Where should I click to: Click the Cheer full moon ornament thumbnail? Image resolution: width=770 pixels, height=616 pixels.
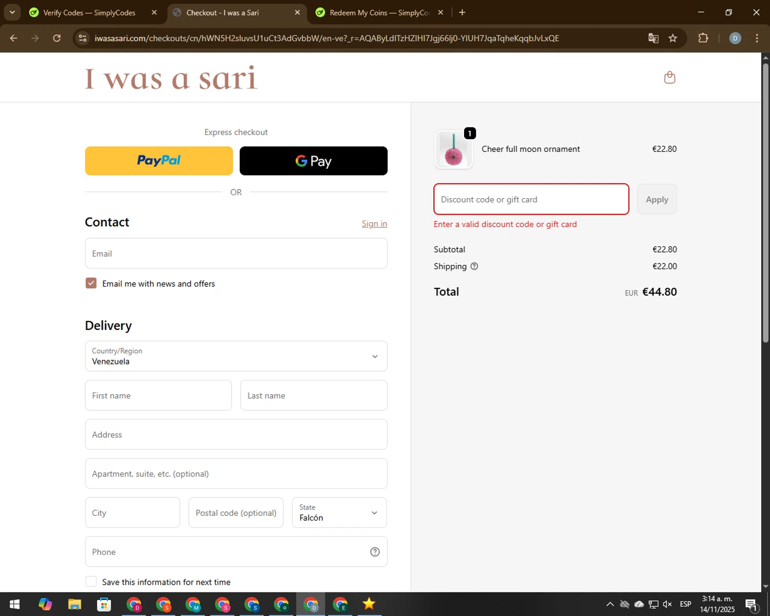click(453, 149)
